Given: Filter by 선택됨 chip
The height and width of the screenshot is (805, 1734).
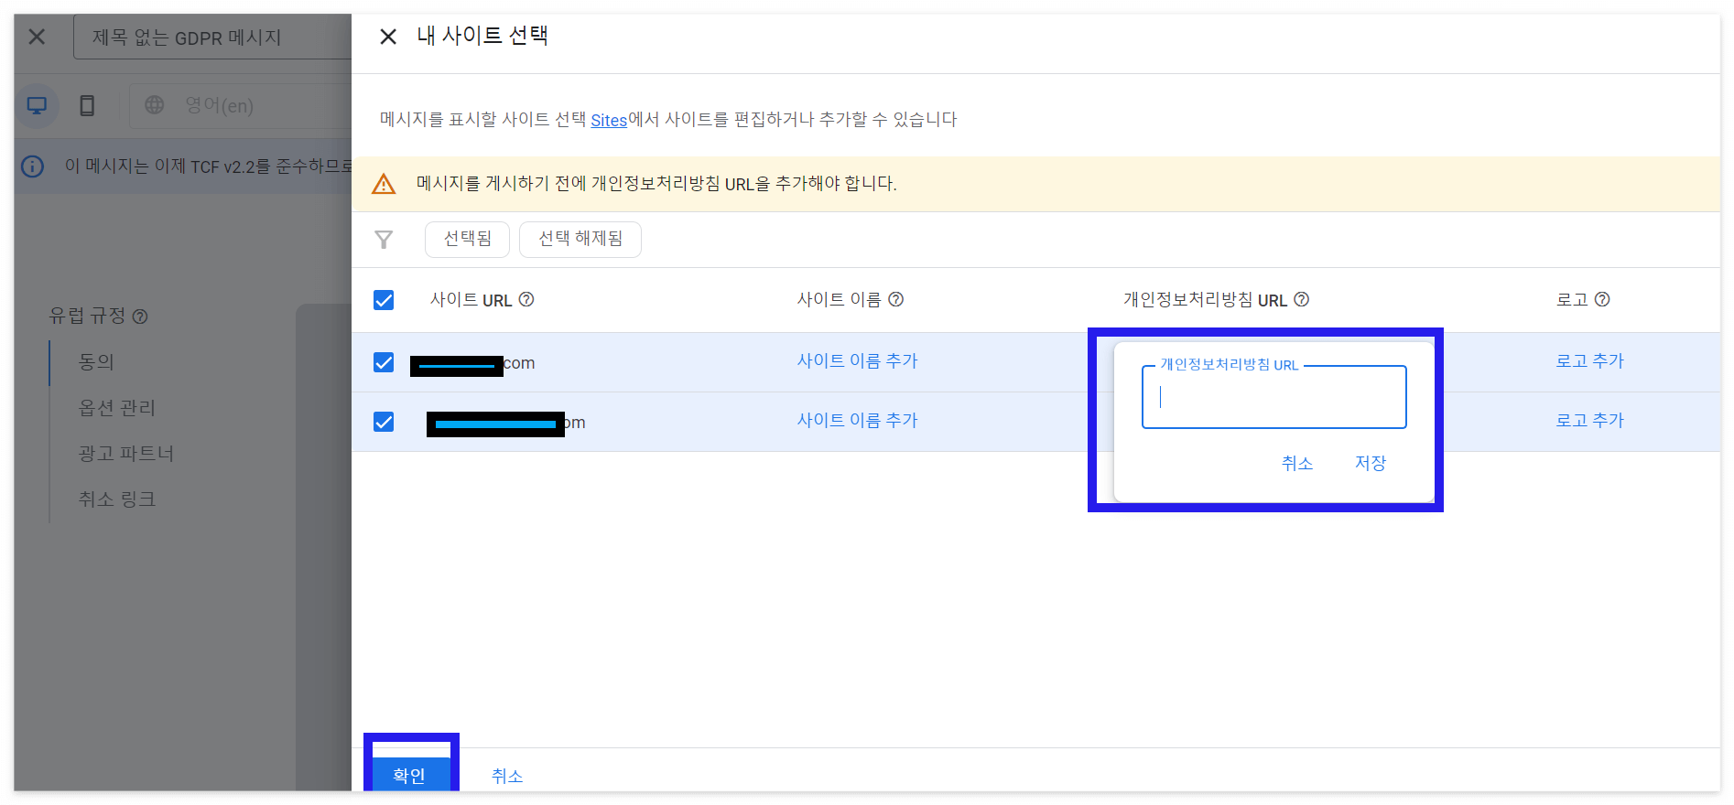Looking at the screenshot, I should point(467,239).
